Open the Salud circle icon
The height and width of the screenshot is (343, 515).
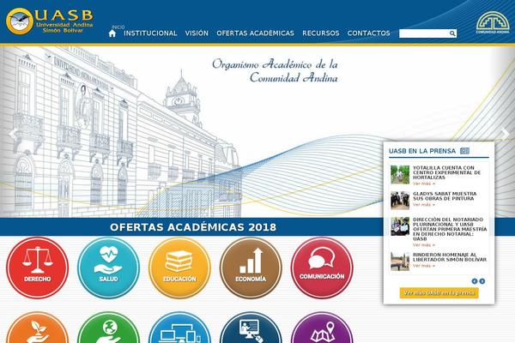click(108, 268)
